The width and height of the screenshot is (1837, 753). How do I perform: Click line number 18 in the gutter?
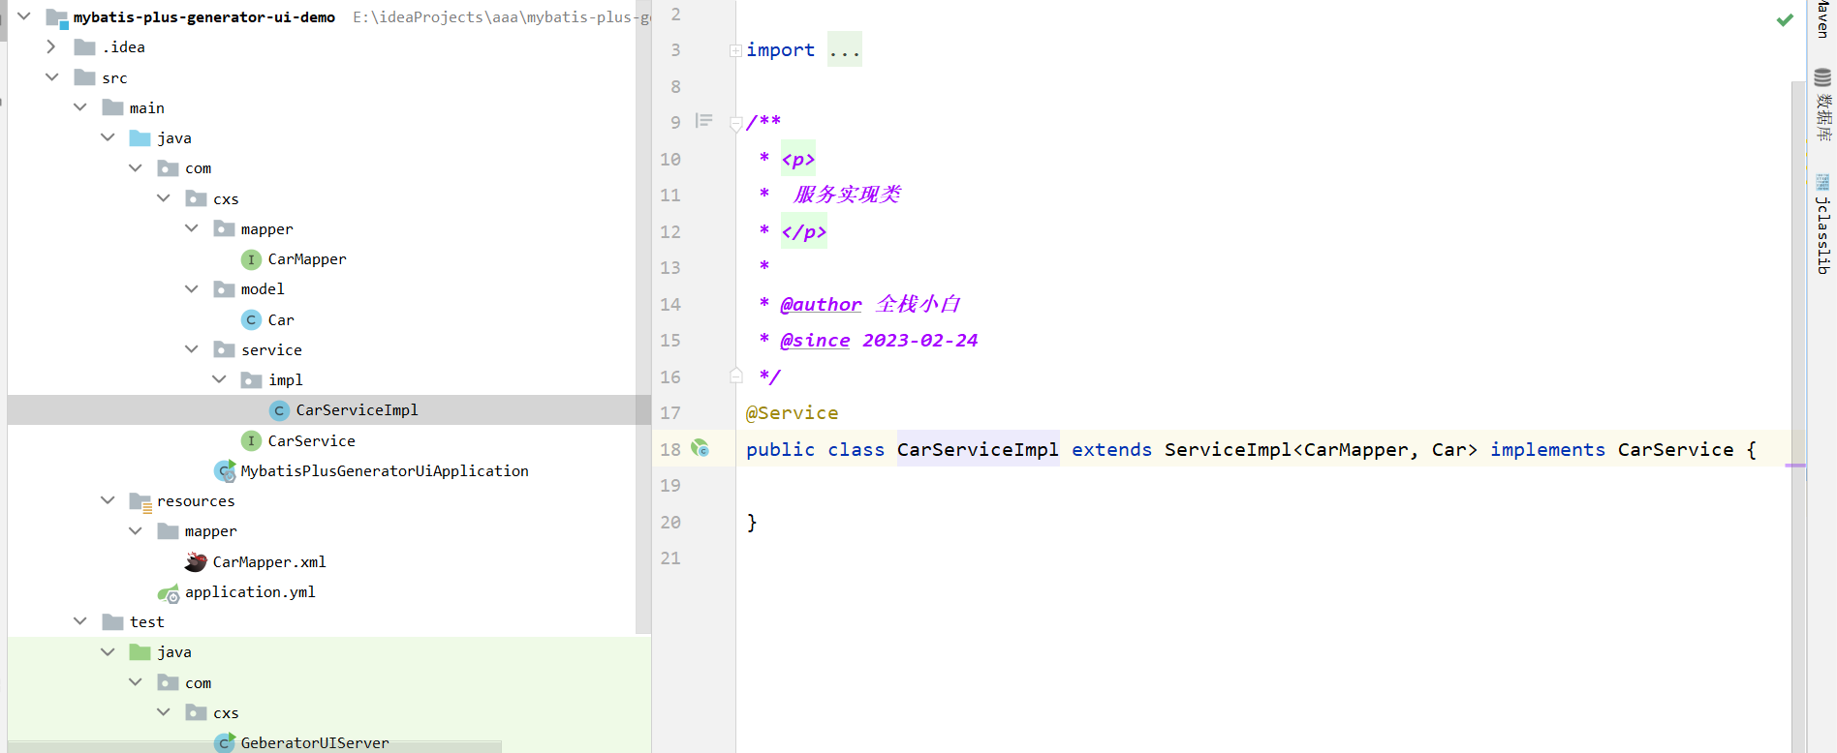(670, 449)
